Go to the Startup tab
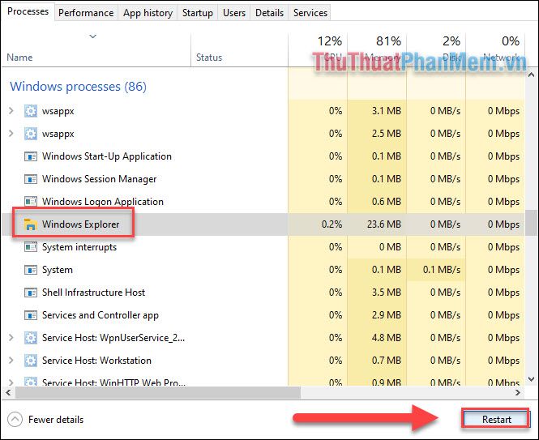This screenshot has width=539, height=440. [x=197, y=13]
